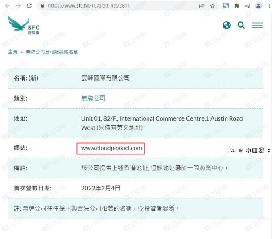Expand the IME language bar options arrow
This screenshot has height=239, width=272.
tap(268, 150)
